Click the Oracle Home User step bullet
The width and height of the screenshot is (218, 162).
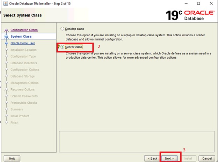pos(6,43)
